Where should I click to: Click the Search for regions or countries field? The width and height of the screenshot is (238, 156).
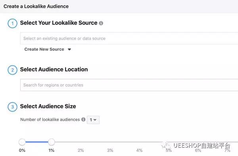click(x=129, y=85)
